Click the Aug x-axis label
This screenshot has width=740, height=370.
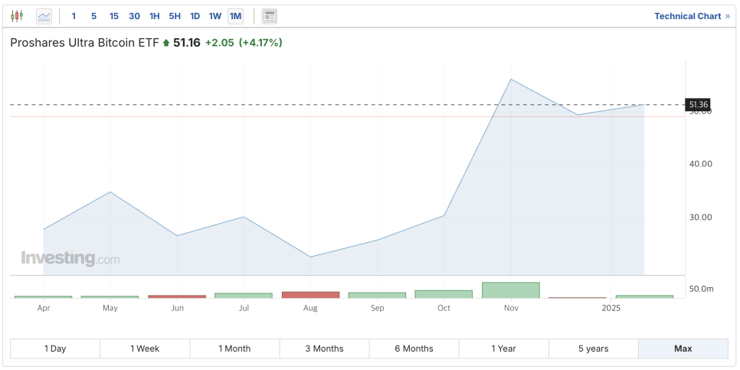pos(310,308)
